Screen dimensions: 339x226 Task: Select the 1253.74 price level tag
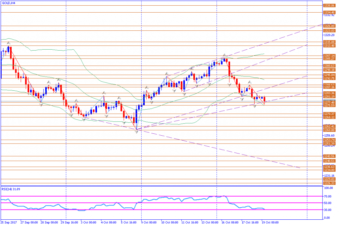(329, 140)
